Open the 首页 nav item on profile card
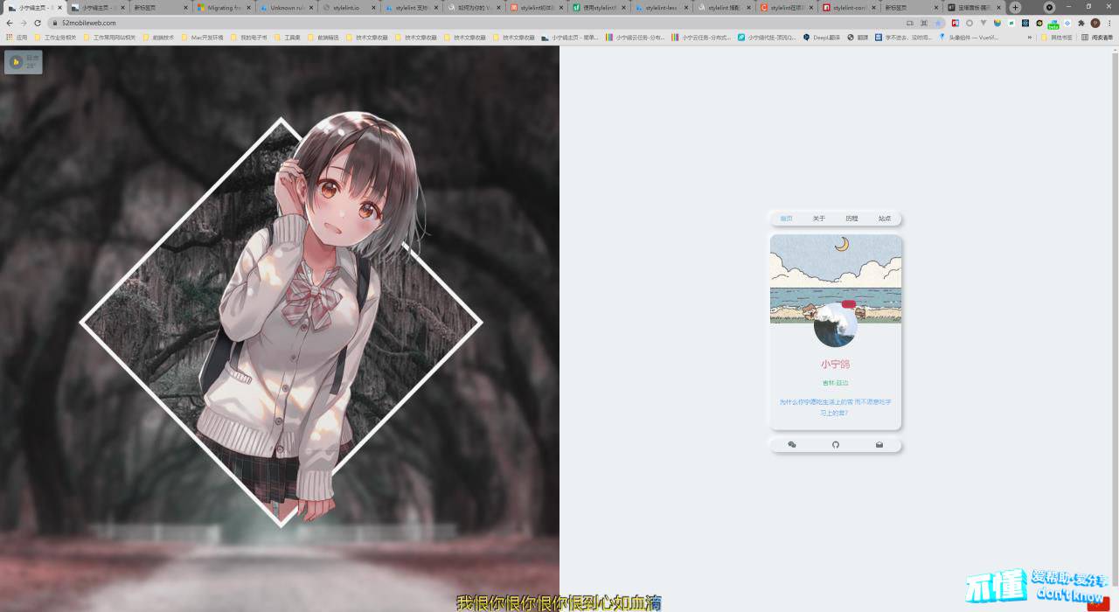The height and width of the screenshot is (612, 1119). (x=786, y=219)
